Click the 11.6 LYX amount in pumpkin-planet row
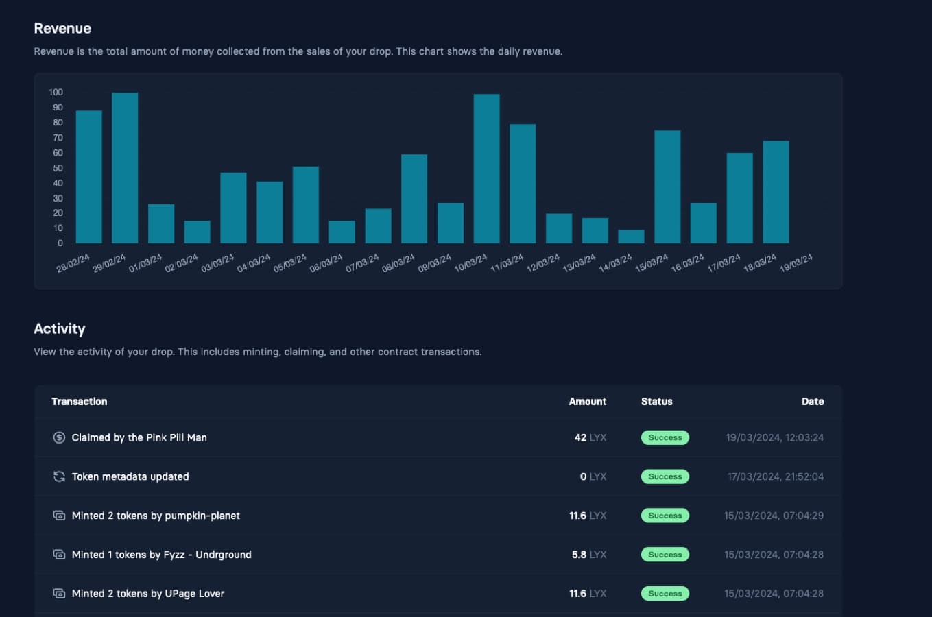Viewport: 932px width, 617px height. point(588,516)
